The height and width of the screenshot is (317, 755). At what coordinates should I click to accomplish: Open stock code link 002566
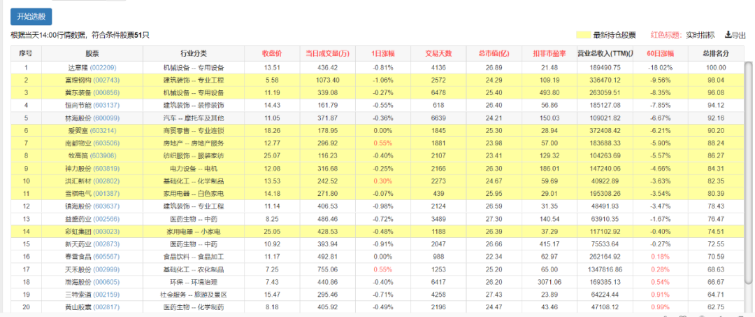tap(108, 219)
